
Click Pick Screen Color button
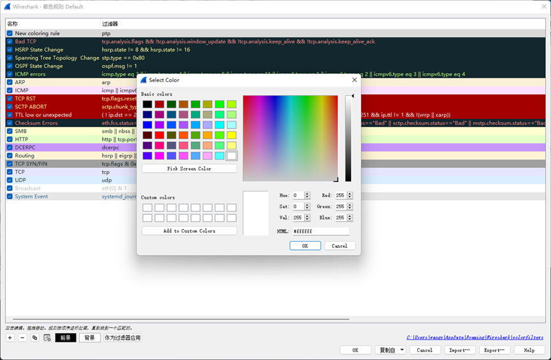coord(189,169)
